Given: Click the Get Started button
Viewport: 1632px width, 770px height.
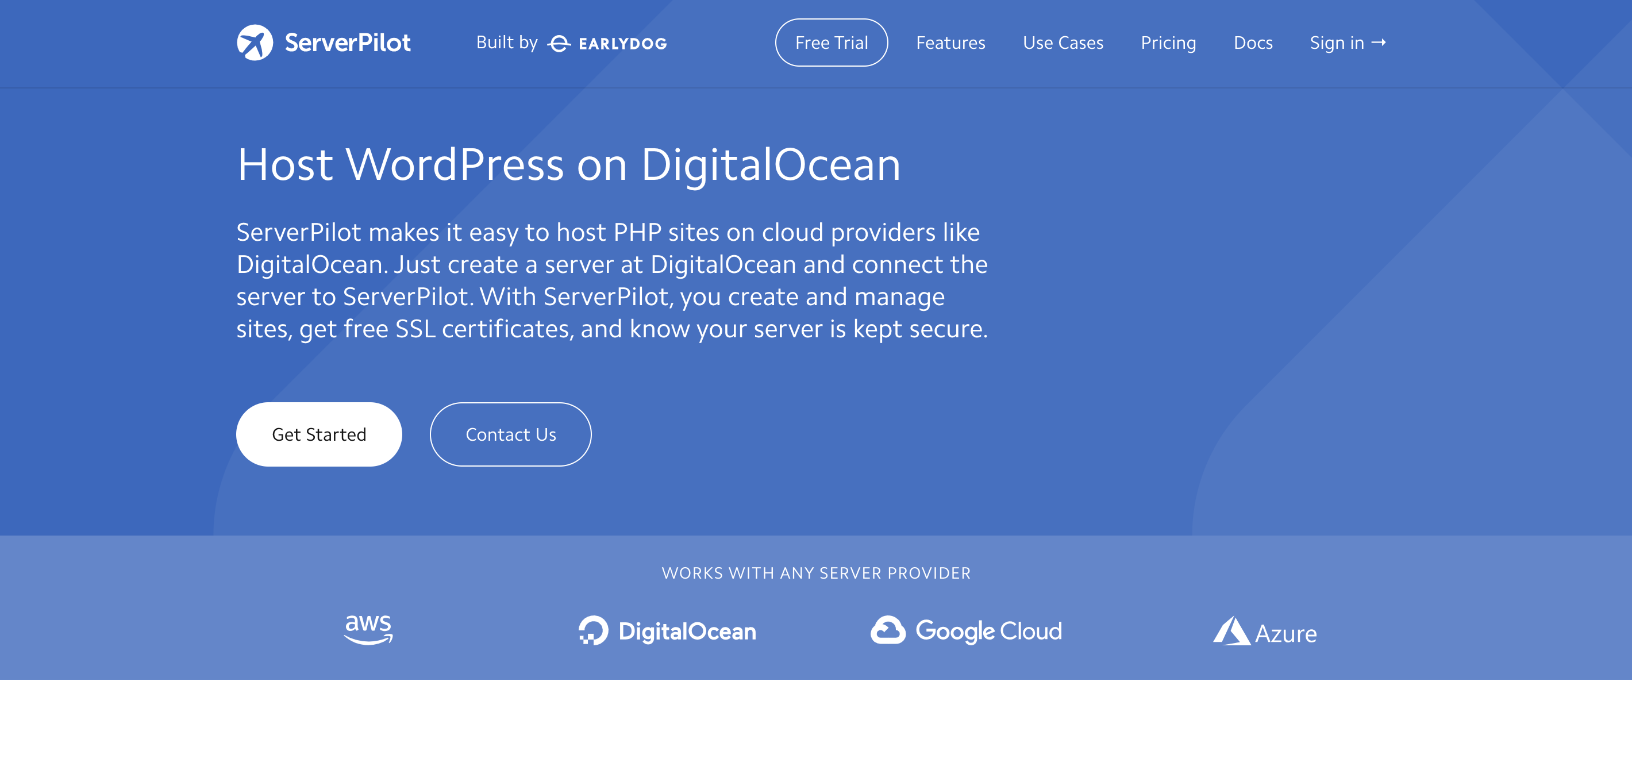Looking at the screenshot, I should 318,434.
